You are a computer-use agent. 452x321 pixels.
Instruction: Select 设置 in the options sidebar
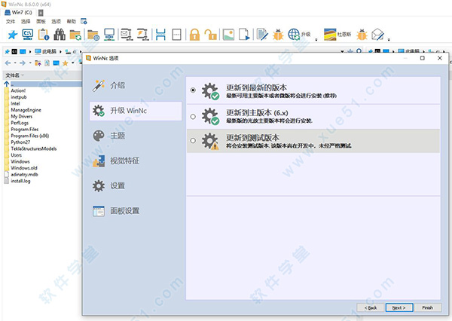coord(136,185)
